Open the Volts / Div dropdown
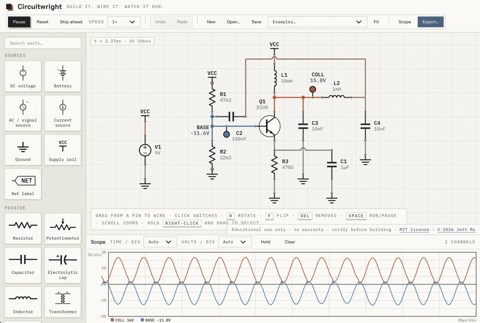Viewport: 480px width, 323px height. [x=235, y=242]
